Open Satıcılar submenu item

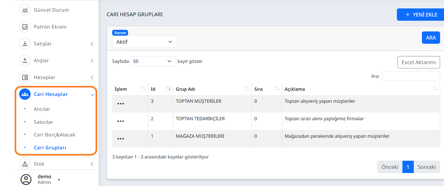pos(44,122)
